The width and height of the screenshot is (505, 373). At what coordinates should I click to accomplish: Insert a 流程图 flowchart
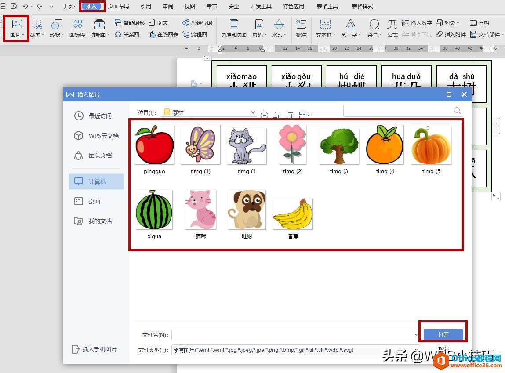tap(200, 35)
